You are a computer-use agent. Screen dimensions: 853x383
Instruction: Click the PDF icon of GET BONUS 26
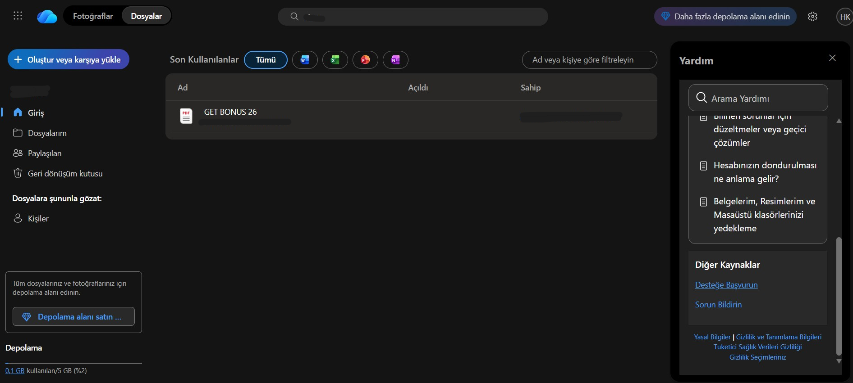(x=186, y=116)
